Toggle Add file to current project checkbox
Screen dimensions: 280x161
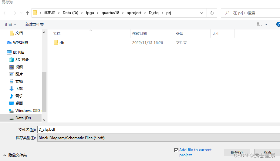(x=177, y=150)
